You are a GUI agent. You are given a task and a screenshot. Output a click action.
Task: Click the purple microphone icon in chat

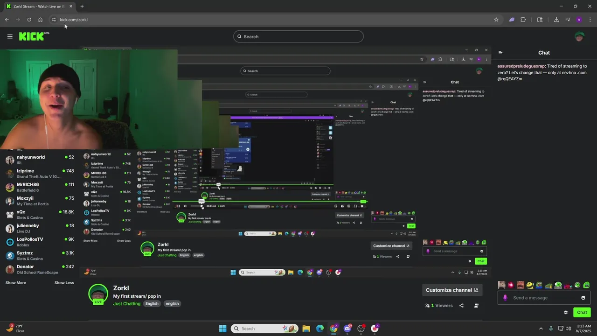(505, 298)
